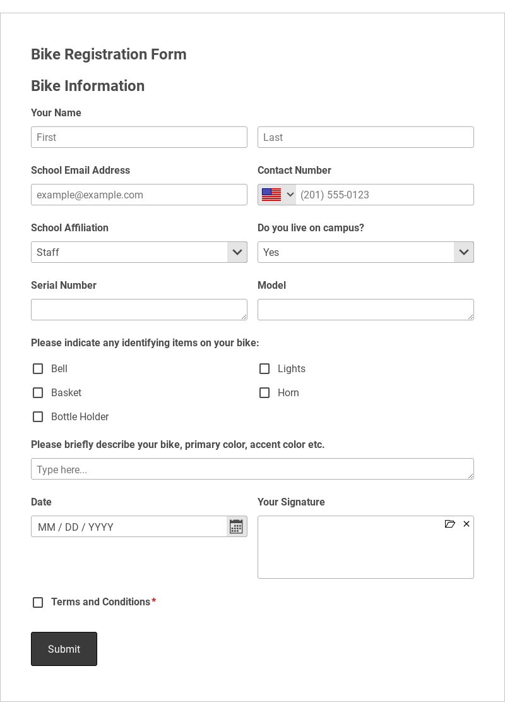Click the Bike Registration Form heading

tap(109, 54)
